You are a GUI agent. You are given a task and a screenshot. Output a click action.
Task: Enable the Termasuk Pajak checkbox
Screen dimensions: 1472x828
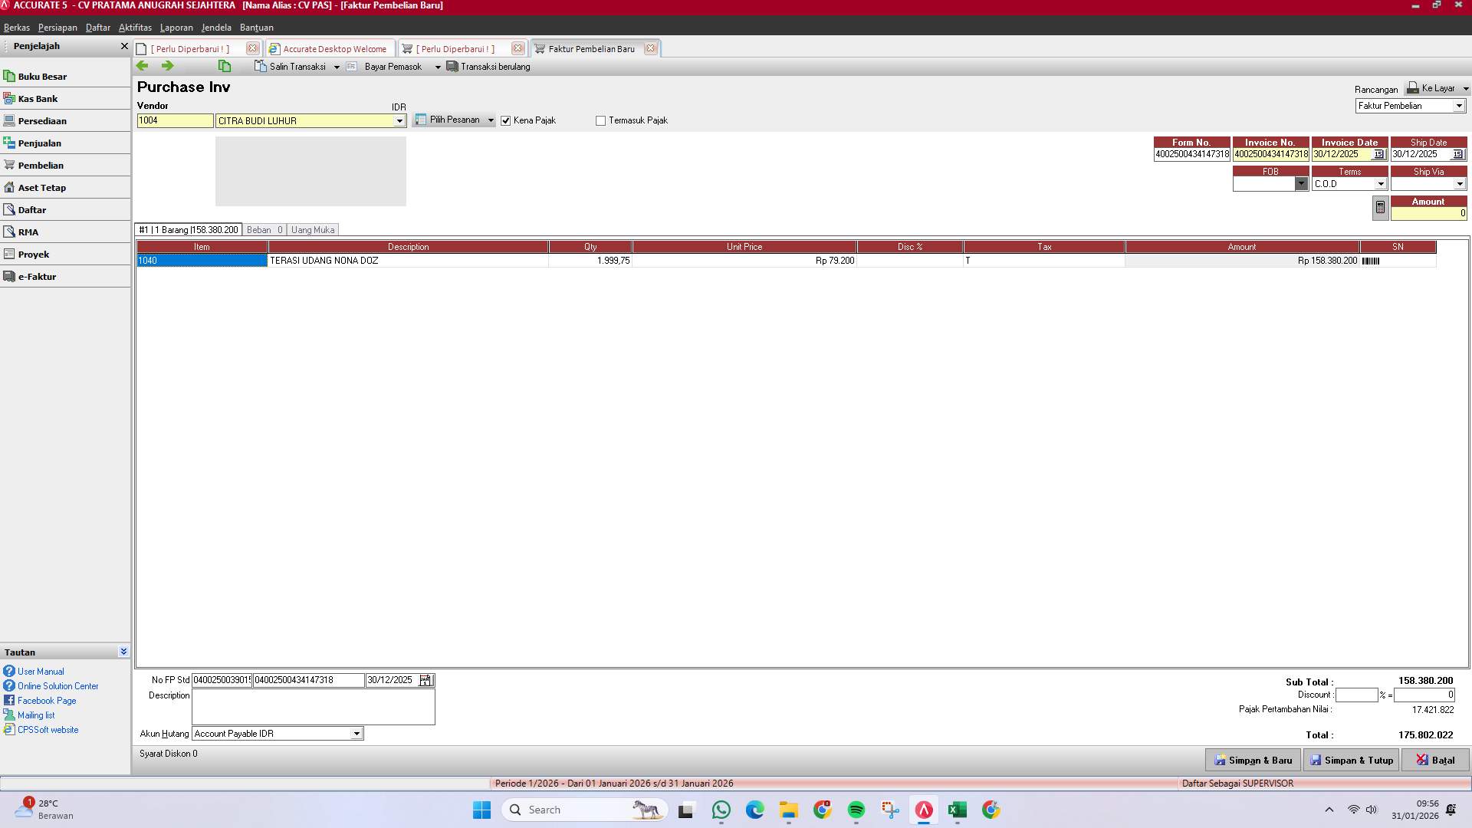[x=600, y=120]
